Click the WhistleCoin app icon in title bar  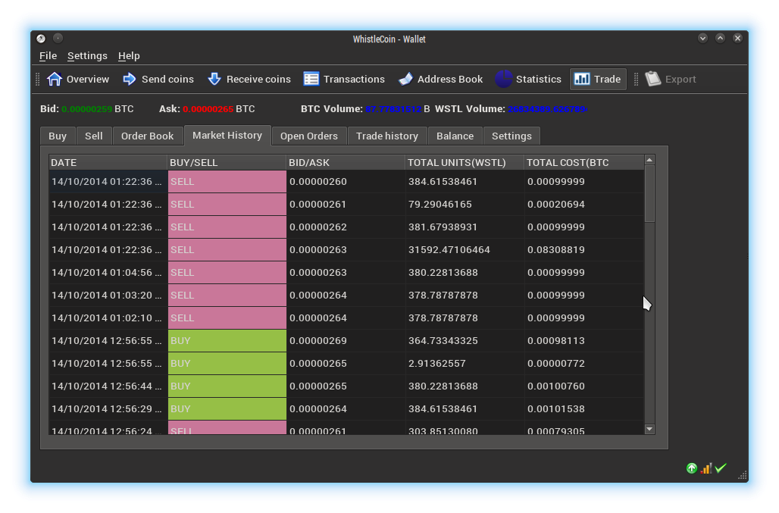point(41,38)
